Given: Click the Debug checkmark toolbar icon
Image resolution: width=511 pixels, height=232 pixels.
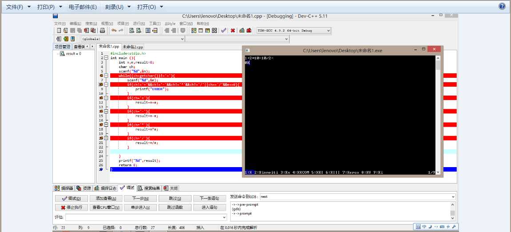Looking at the screenshot, I should click(x=224, y=30).
